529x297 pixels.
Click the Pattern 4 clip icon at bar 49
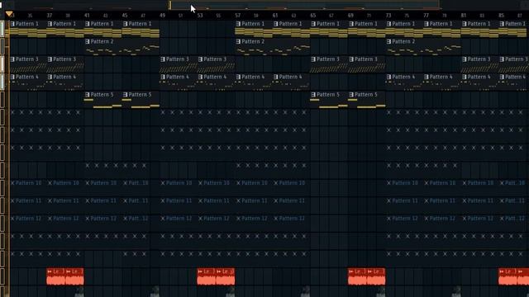(163, 77)
